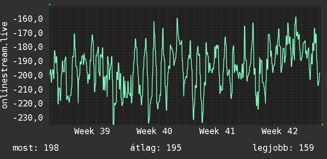Click the green arrow atop the y-axis
Screen dimensions: 327x159
(x=50, y=4)
